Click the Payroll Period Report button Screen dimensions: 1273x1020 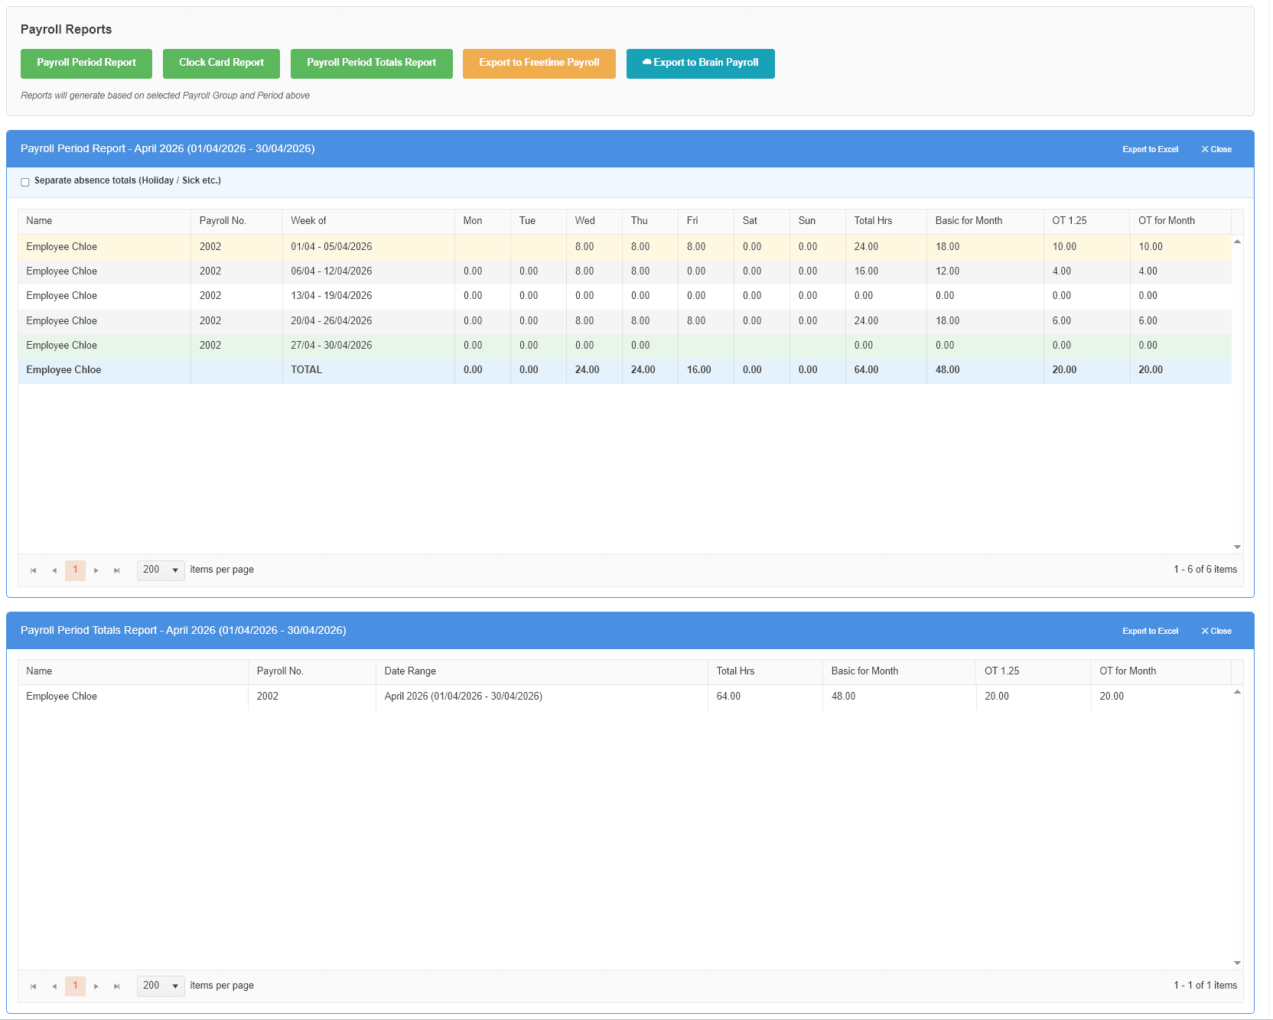point(86,63)
